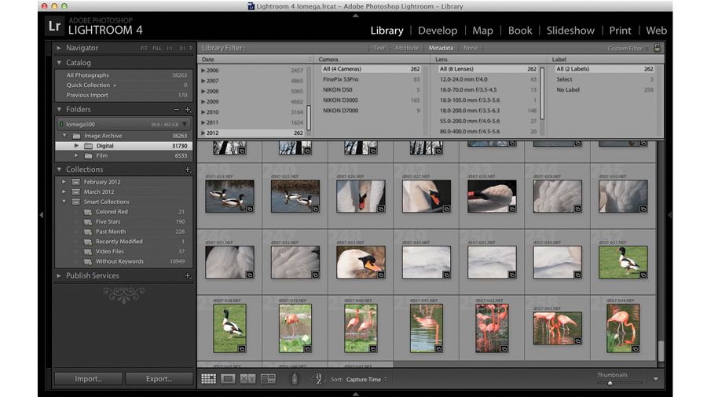Open the Print module
Screen dimensions: 707x397
pyautogui.click(x=620, y=31)
